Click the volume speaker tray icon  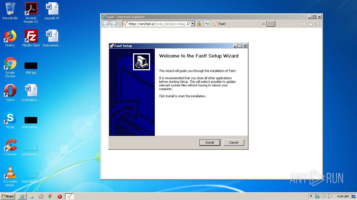pos(324,196)
